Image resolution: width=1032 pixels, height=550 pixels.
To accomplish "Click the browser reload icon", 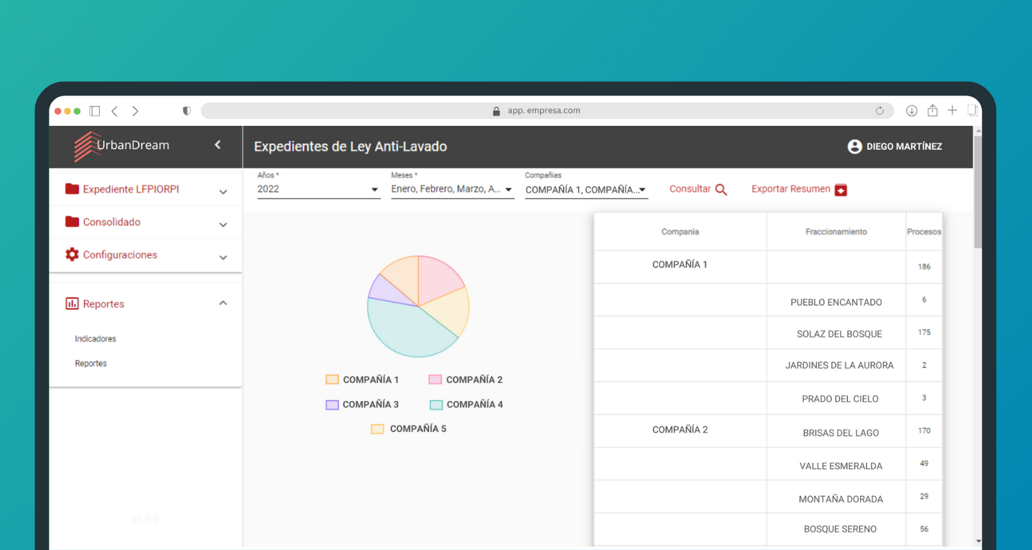I will click(x=879, y=111).
